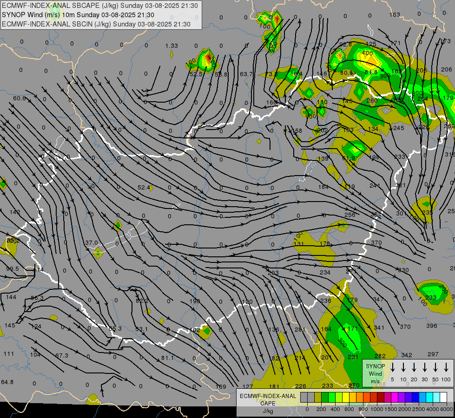Click the 53.1 value on the map

point(141,329)
